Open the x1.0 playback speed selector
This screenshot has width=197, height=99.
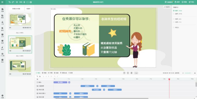click(x=136, y=73)
